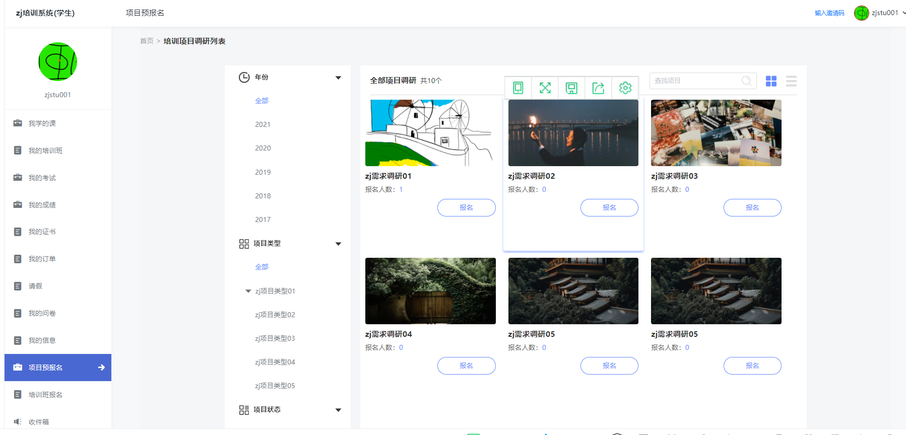
Task: Click the zjstu001 avatar in header
Action: pyautogui.click(x=861, y=13)
